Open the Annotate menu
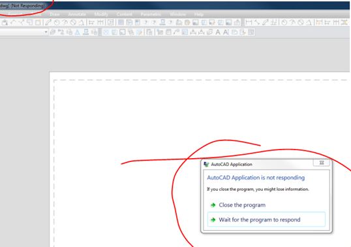 (x=77, y=14)
